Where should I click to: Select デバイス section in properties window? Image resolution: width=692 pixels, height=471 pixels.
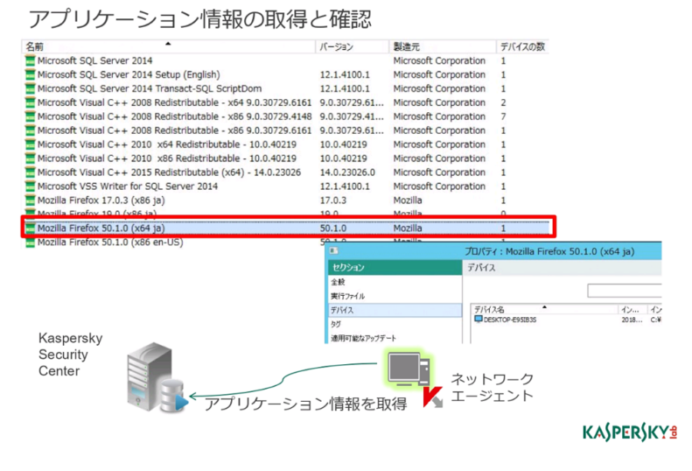395,310
